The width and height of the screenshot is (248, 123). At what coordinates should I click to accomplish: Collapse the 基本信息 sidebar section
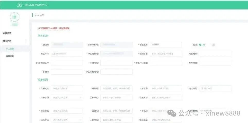coord(25,41)
